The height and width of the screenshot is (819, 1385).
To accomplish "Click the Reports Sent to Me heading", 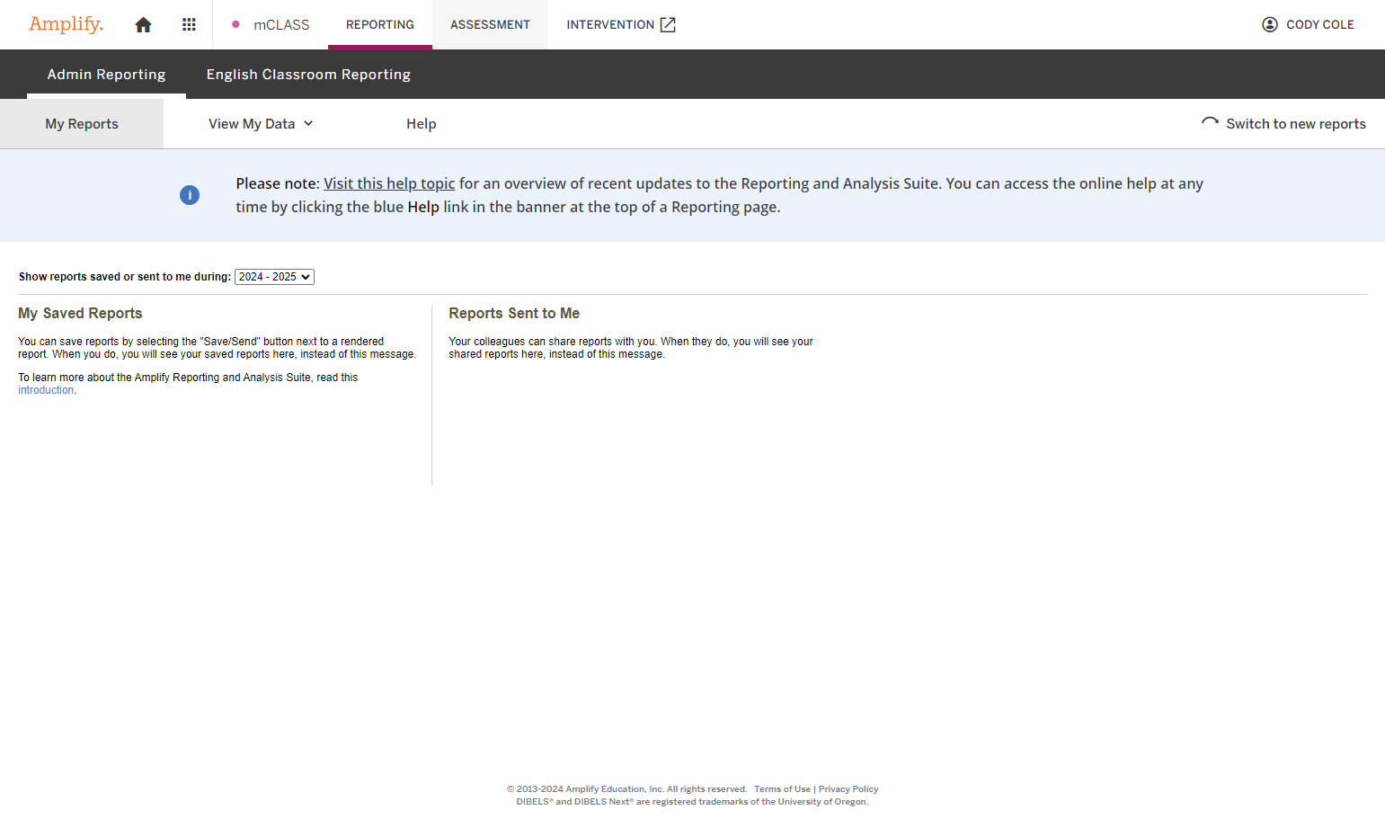I will point(514,313).
